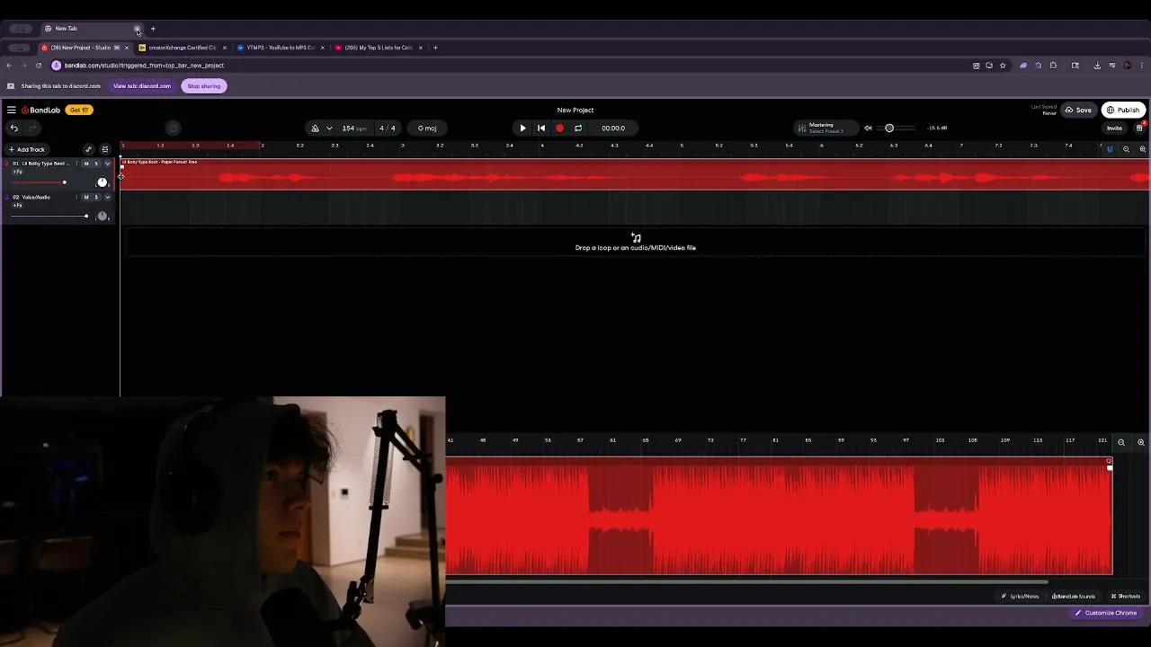
Task: Open BandLab Sounds panel
Action: tap(1074, 596)
